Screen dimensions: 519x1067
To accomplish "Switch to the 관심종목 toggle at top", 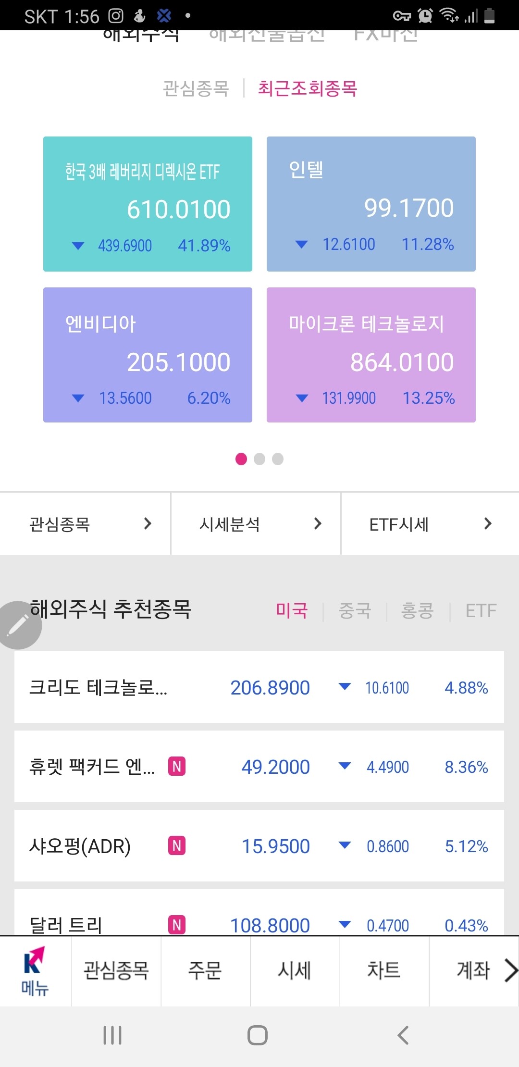I will click(196, 88).
